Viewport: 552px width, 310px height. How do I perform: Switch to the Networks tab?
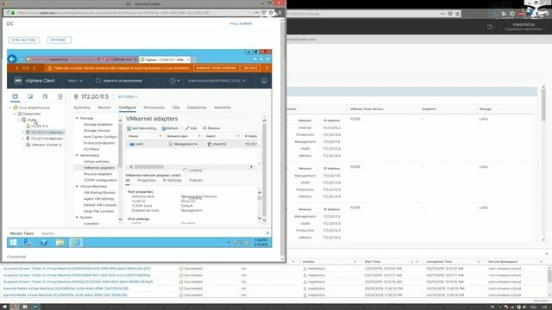(x=223, y=107)
